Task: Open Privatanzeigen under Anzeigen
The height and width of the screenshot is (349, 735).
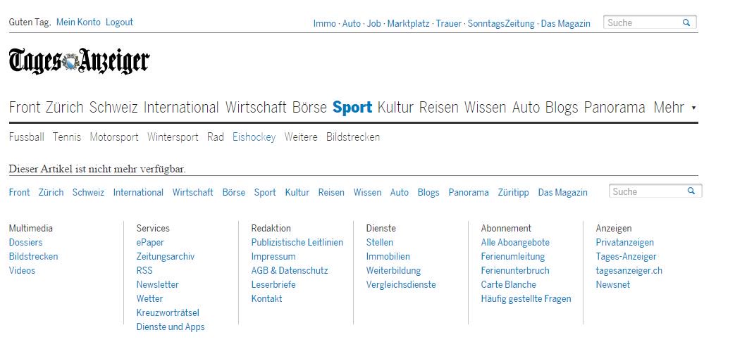Action: [625, 242]
